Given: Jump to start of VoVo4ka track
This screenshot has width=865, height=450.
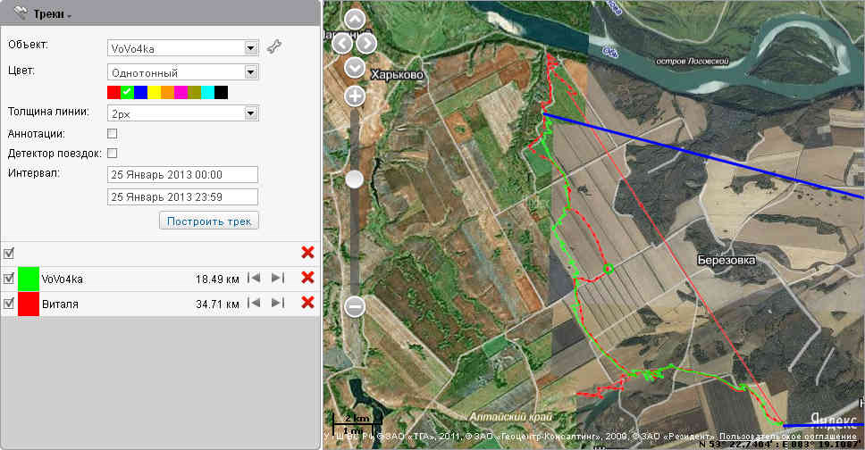Looking at the screenshot, I should tap(255, 279).
